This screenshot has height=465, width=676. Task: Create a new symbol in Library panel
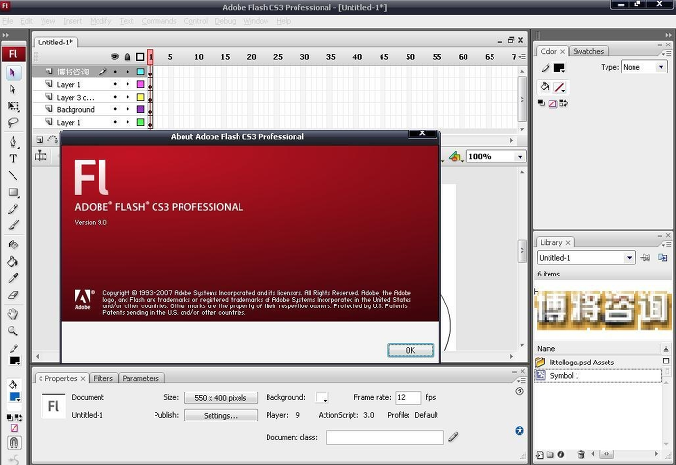pyautogui.click(x=540, y=454)
